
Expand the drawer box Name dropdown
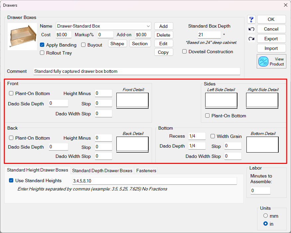pyautogui.click(x=148, y=26)
